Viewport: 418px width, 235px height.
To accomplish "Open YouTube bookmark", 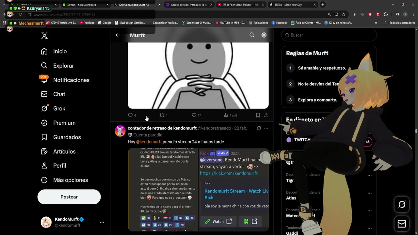I will [87, 23].
